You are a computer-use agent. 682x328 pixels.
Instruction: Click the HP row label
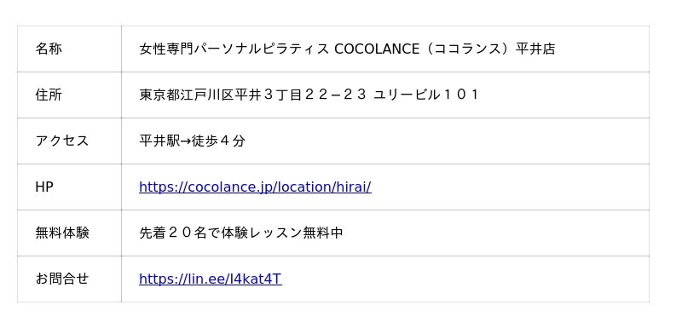(x=44, y=187)
